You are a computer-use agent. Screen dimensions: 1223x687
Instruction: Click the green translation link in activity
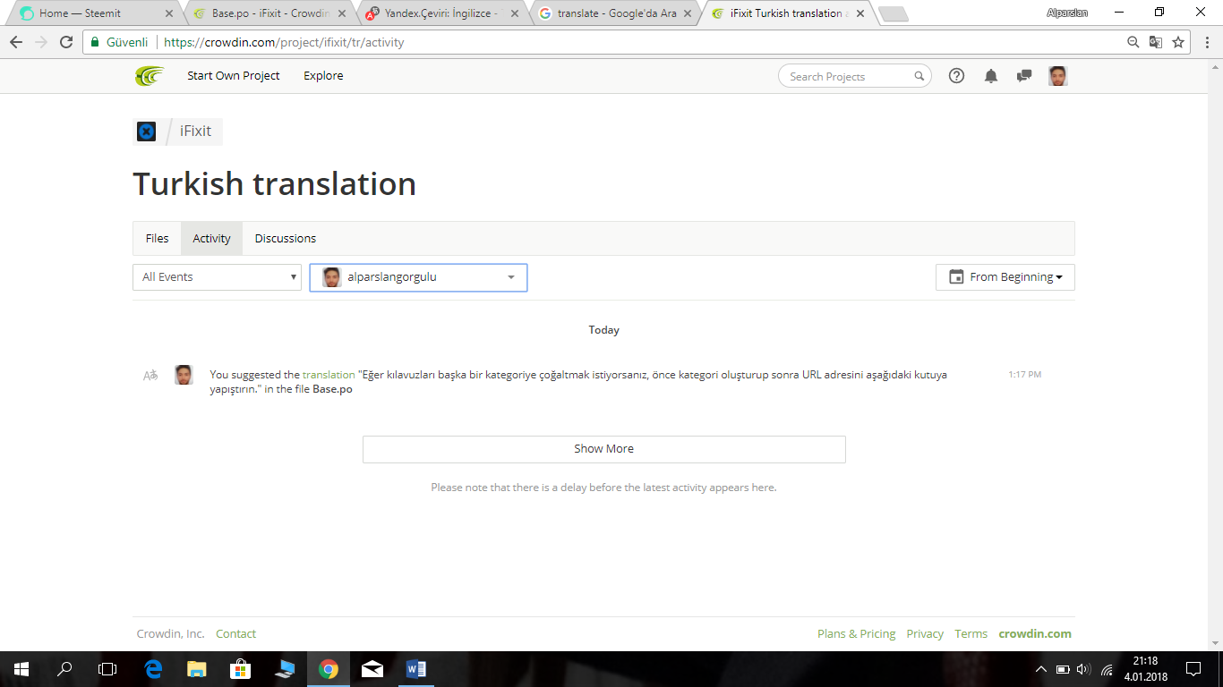click(329, 375)
